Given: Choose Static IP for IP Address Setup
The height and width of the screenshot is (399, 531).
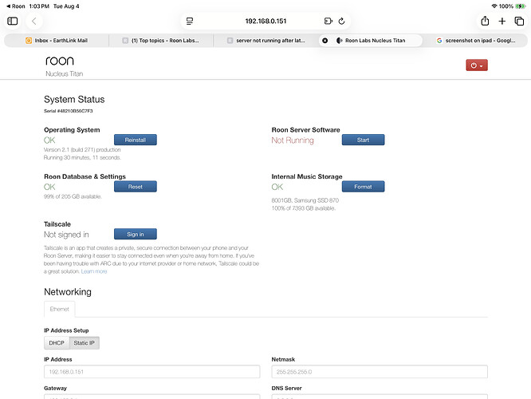Looking at the screenshot, I should point(84,342).
